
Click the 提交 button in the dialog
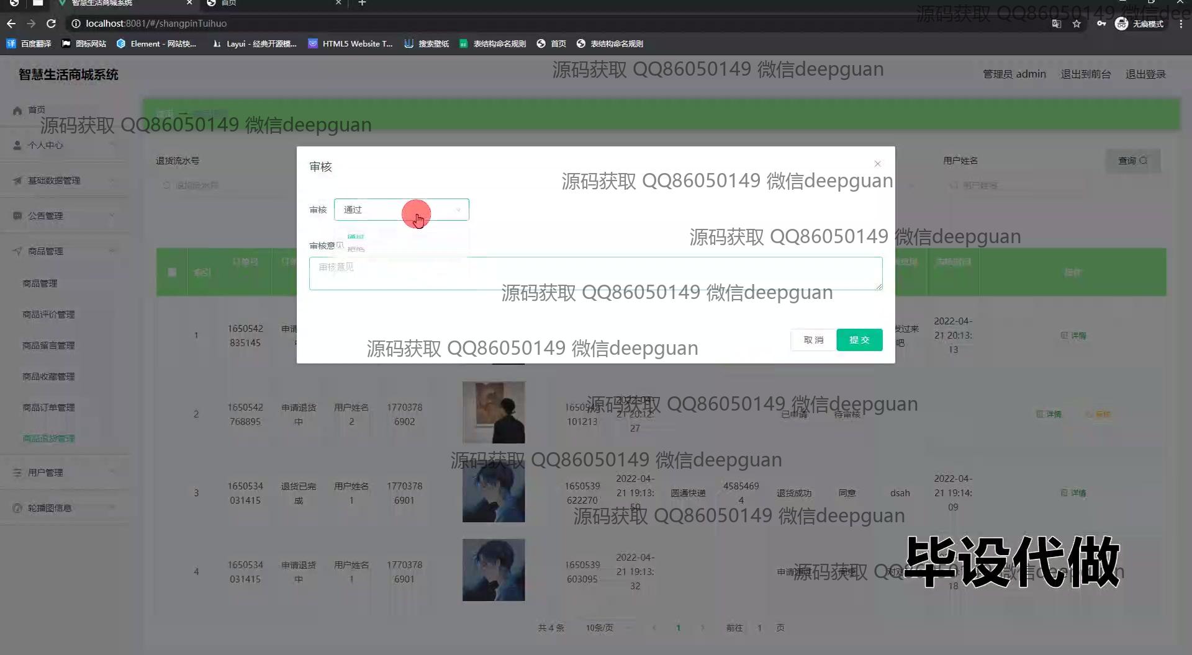click(x=859, y=340)
